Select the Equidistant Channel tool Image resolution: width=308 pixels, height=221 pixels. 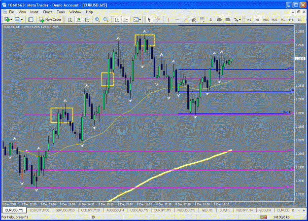[x=194, y=20]
